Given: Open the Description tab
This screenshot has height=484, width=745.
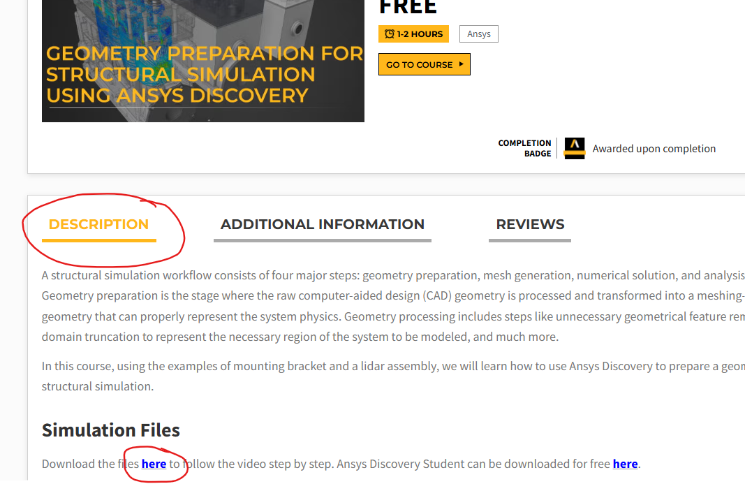Looking at the screenshot, I should click(x=99, y=224).
